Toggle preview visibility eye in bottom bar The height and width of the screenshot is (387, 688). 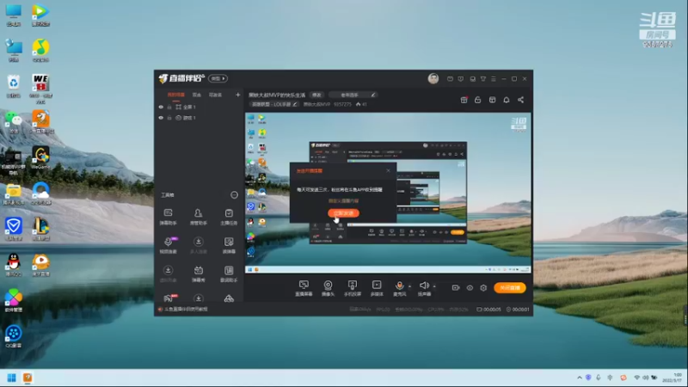click(470, 288)
